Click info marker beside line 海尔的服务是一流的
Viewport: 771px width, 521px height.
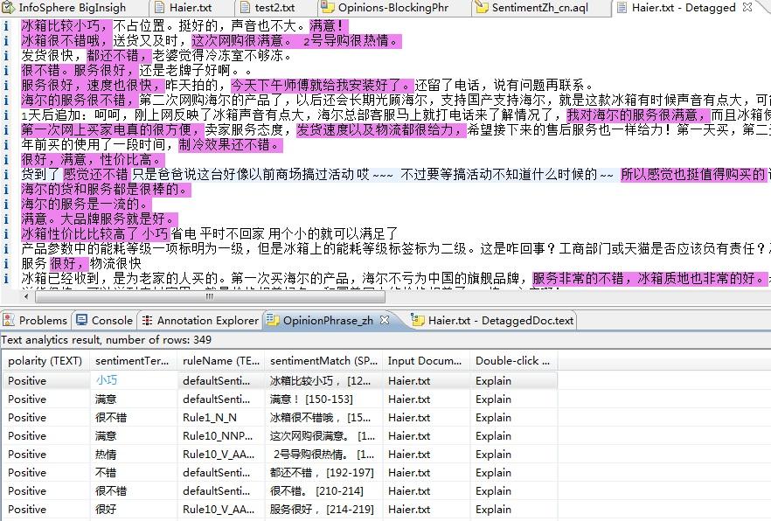[5, 204]
